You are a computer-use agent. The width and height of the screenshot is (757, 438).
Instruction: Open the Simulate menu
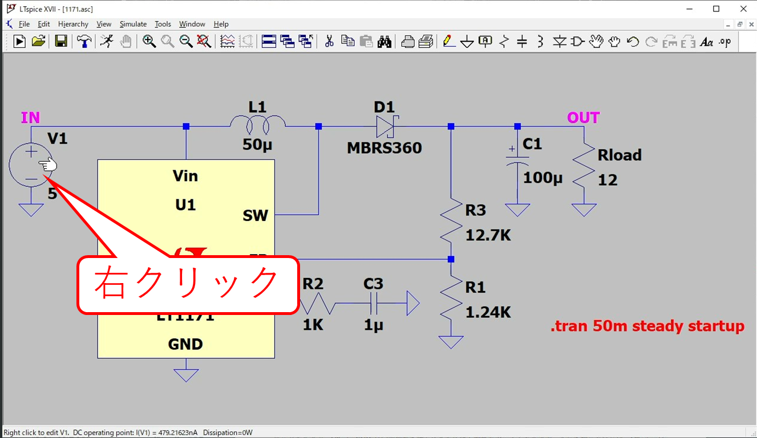pos(133,24)
